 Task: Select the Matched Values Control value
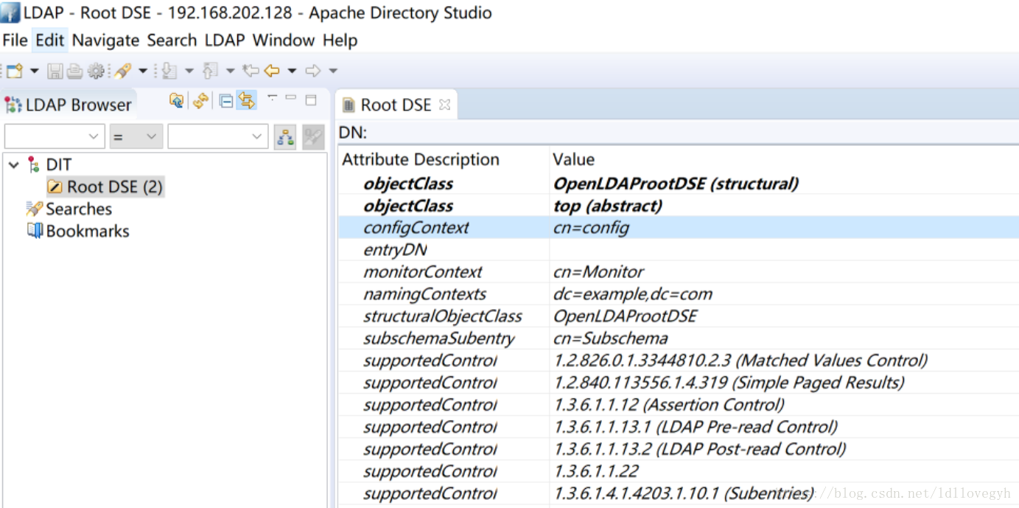click(740, 361)
